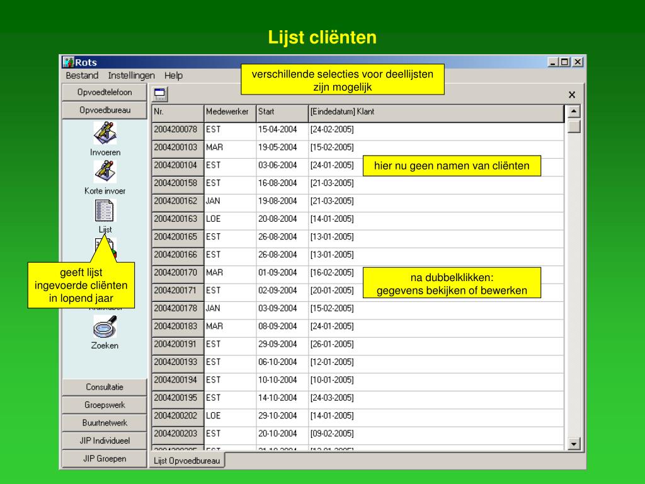Click the scrollbar up arrow

pyautogui.click(x=573, y=112)
